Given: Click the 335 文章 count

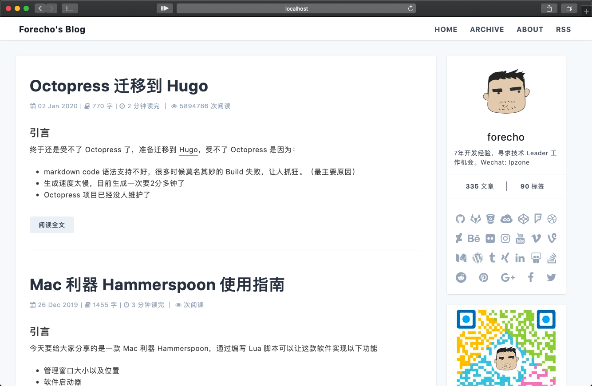Looking at the screenshot, I should pos(480,186).
